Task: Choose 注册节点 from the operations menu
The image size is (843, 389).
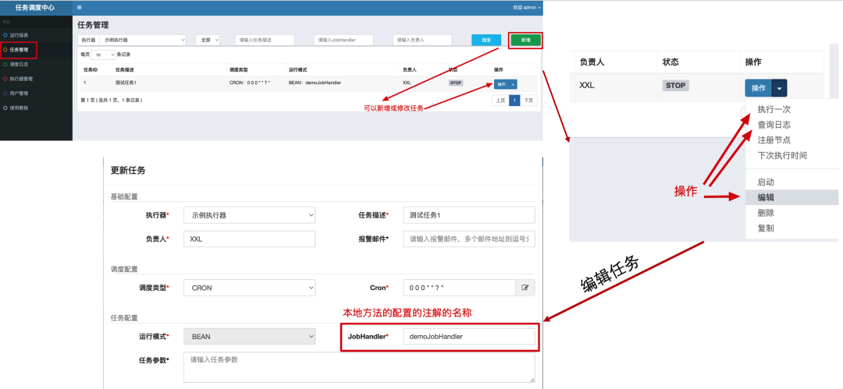Action: coord(774,140)
